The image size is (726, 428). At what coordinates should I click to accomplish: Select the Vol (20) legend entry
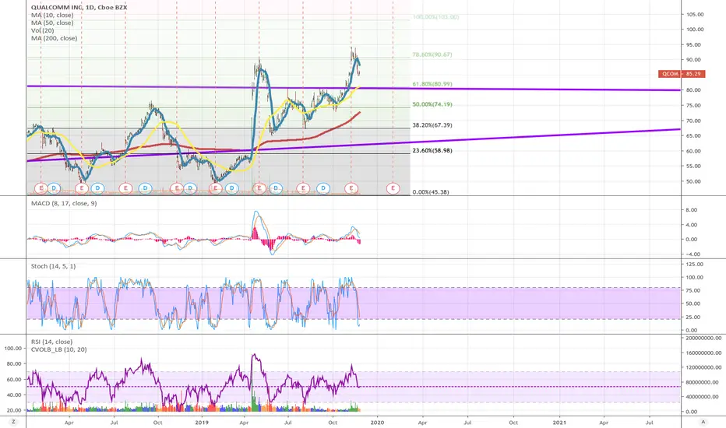[x=43, y=30]
